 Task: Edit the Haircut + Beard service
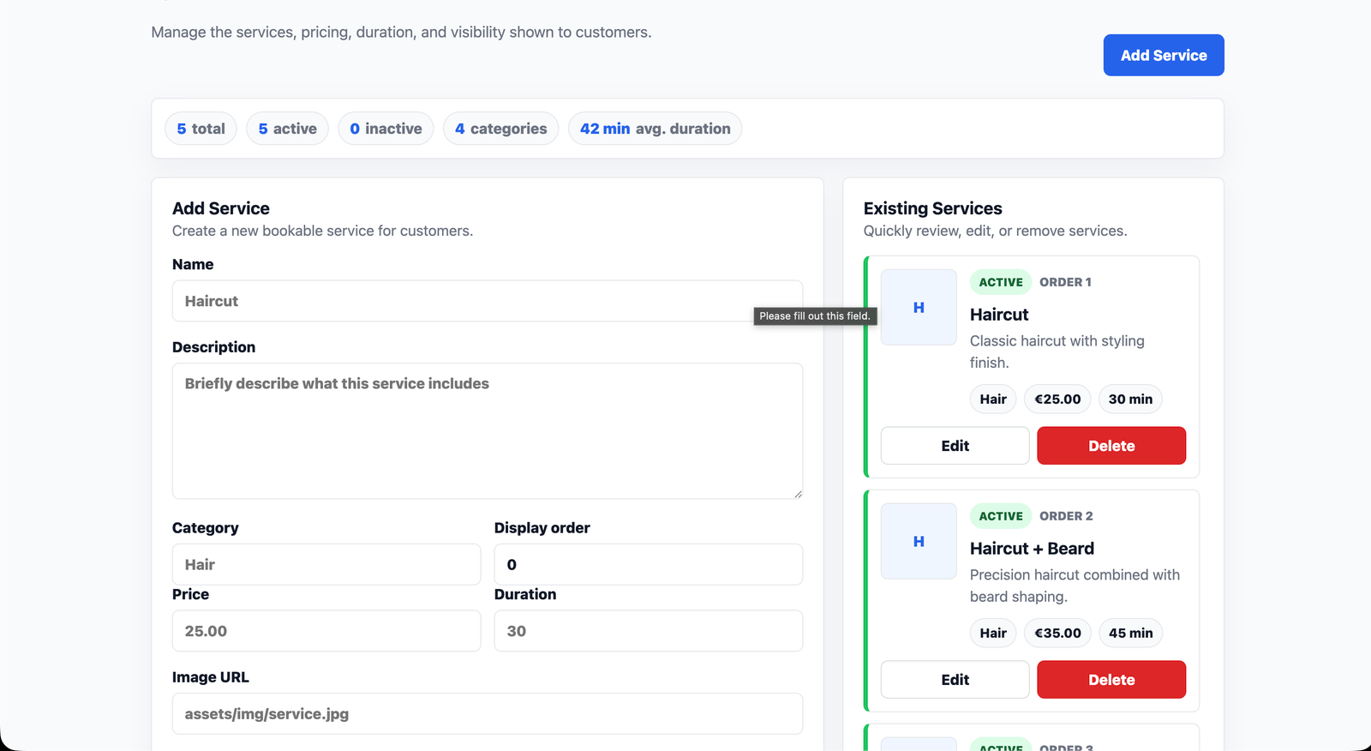click(x=955, y=680)
